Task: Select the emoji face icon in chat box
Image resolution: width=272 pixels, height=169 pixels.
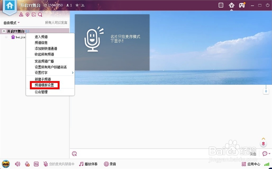Action: (x=74, y=154)
